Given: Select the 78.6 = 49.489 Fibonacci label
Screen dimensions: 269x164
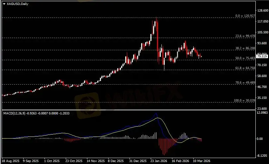Looking at the screenshot, I should pos(245,83).
